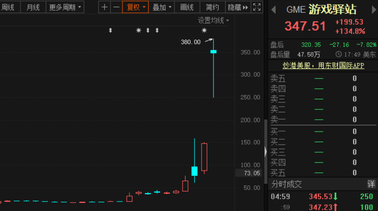
Task: Click the third up-down event marker
Action: (x=157, y=30)
